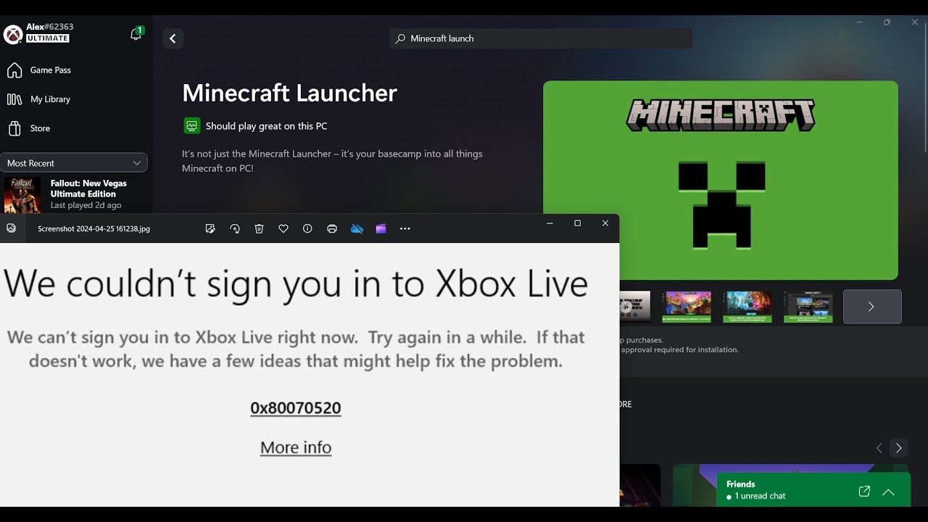Click the More info link
The width and height of the screenshot is (928, 522).
296,447
